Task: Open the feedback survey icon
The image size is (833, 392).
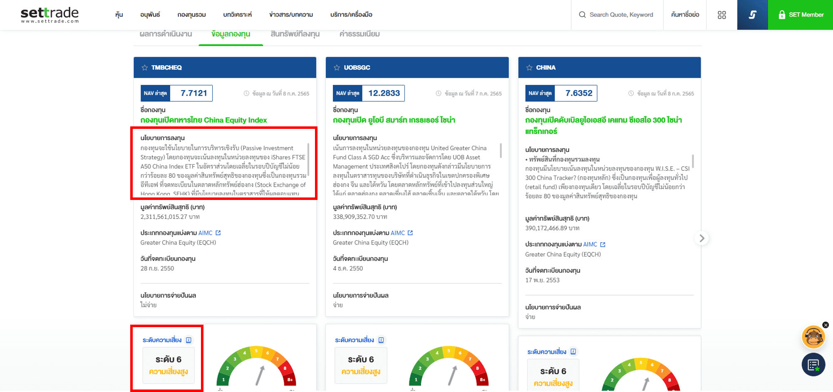Action: pos(813,365)
